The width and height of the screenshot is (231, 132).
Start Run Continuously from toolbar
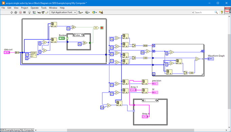pyautogui.click(x=16, y=12)
